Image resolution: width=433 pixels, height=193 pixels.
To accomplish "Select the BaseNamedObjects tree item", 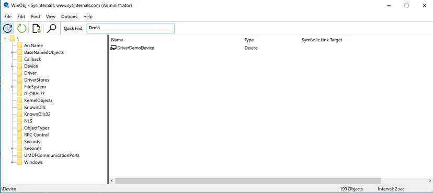I will click(44, 52).
